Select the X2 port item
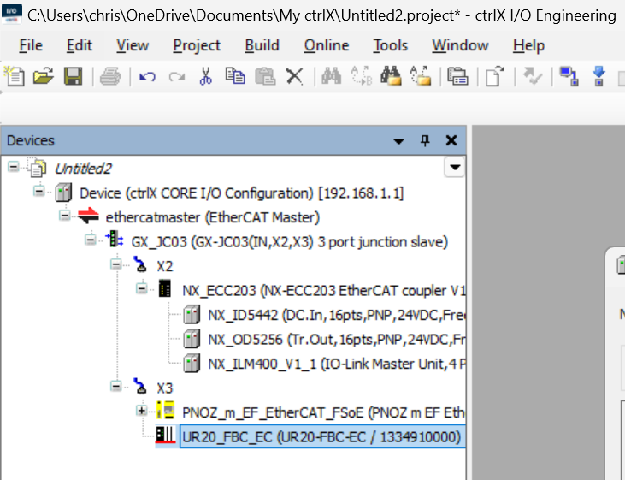 [165, 266]
